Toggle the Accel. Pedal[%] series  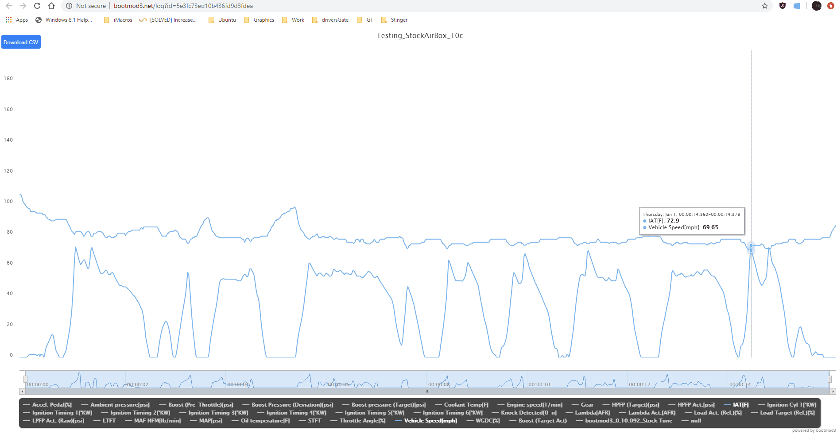(47, 405)
